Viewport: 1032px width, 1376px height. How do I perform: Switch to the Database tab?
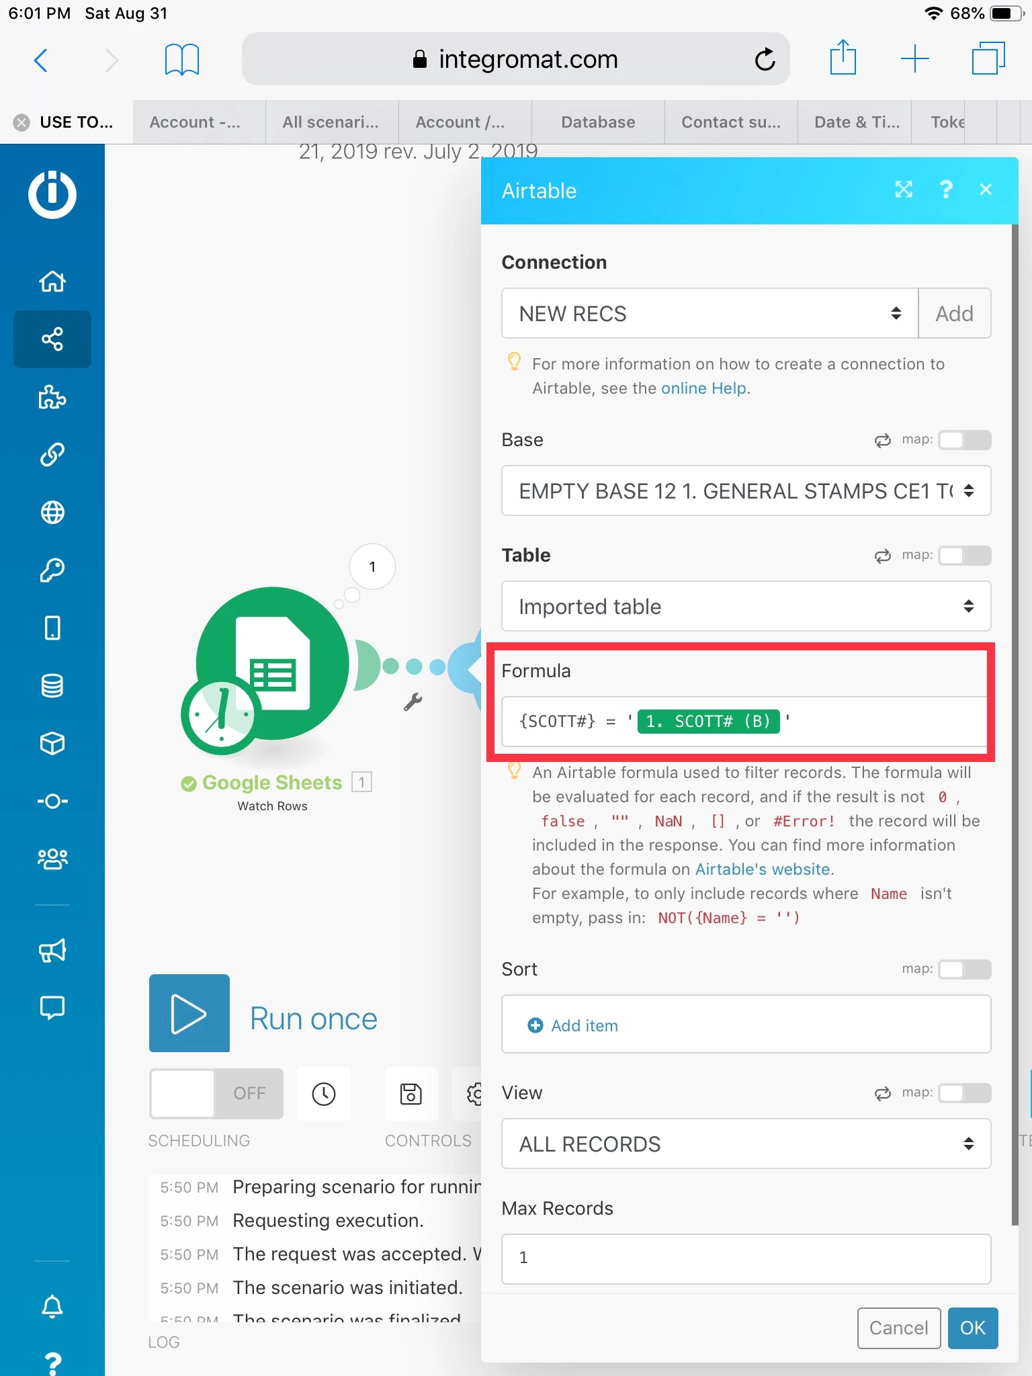click(598, 122)
